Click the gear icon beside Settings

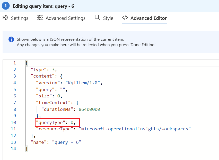(5, 18)
